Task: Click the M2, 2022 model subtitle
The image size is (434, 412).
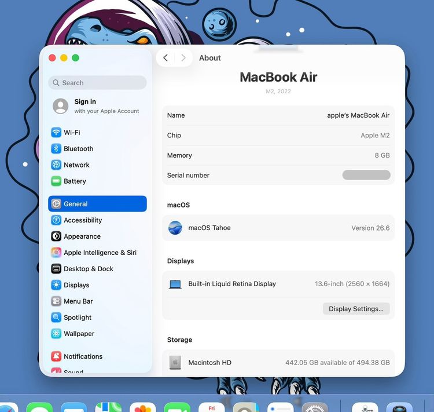Action: point(278,92)
